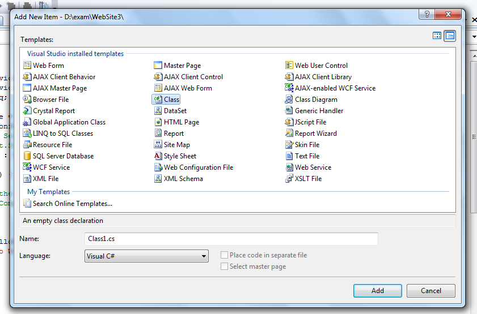Choose the DataSet template icon
477x314 pixels.
(158, 111)
